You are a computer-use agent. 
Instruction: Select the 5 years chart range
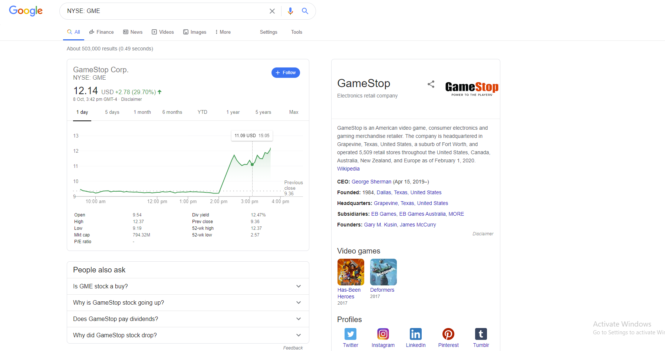pos(263,112)
